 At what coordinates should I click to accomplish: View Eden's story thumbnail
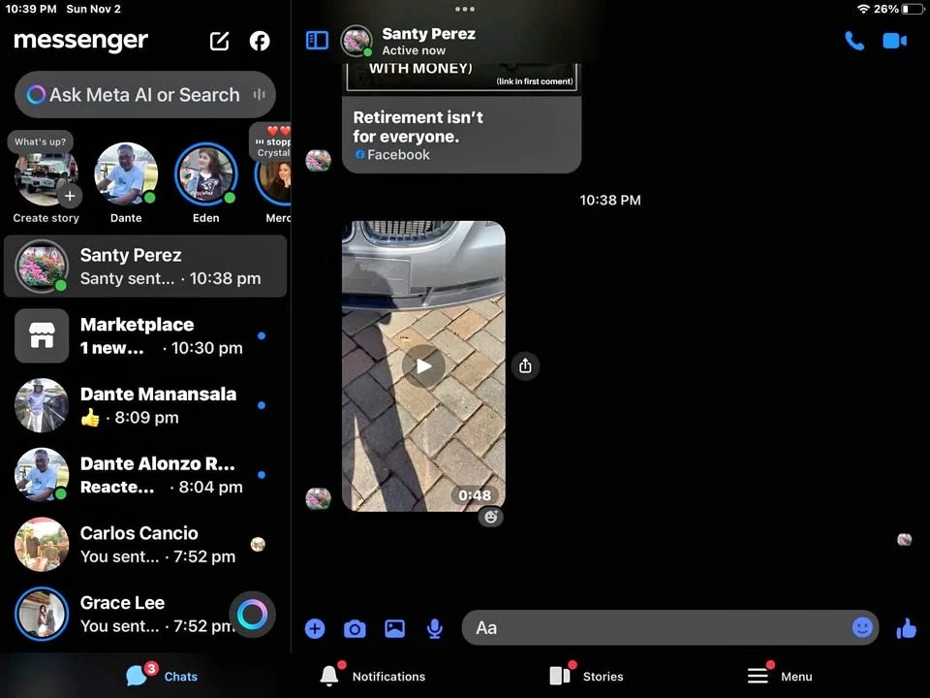205,174
